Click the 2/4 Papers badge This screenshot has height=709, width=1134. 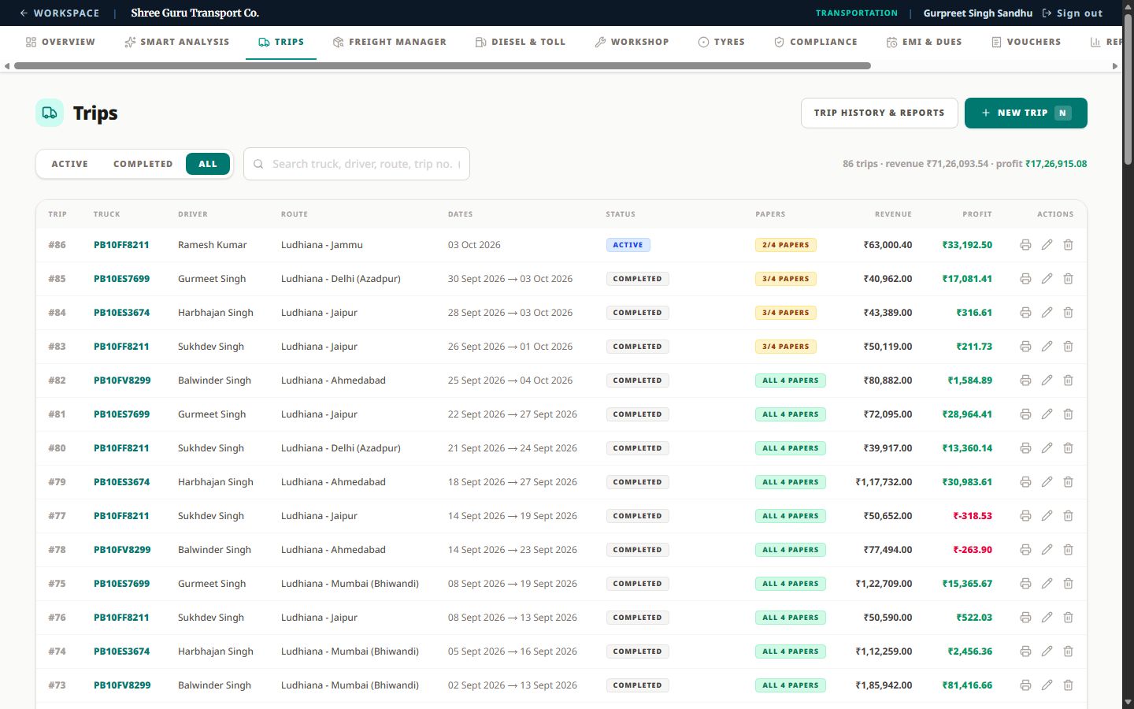(786, 245)
